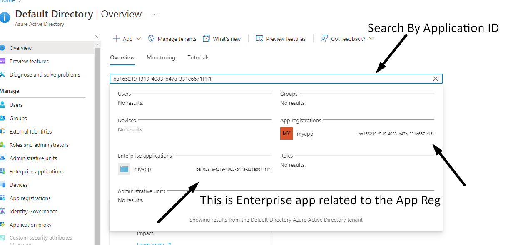The height and width of the screenshot is (245, 513).
Task: Click the Add toolbar button
Action: point(127,38)
